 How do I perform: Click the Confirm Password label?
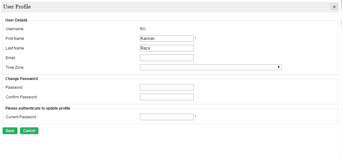[21, 97]
